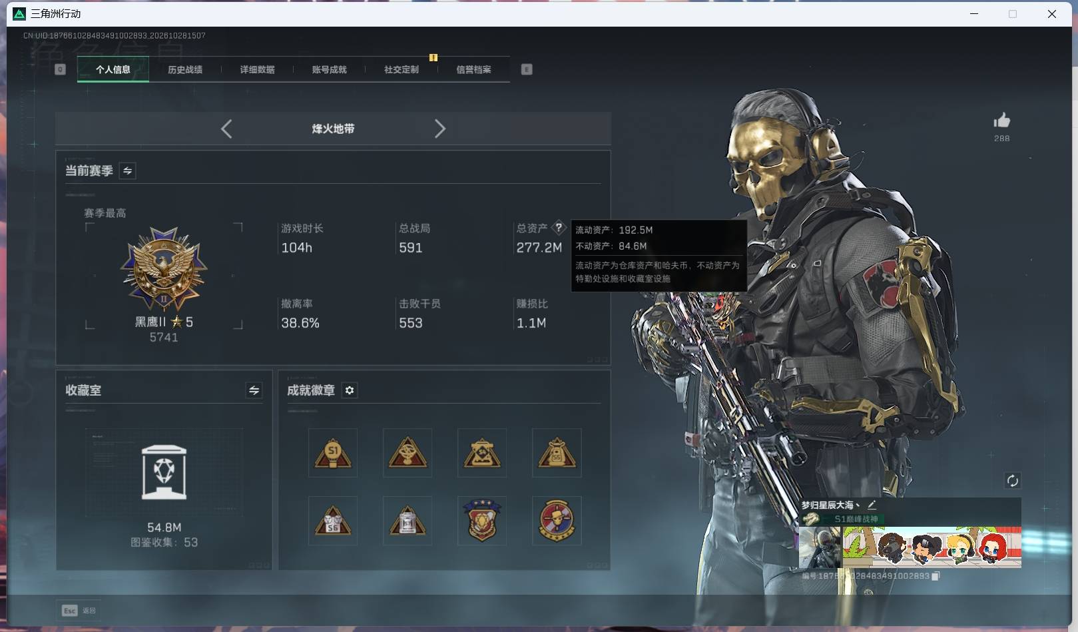
Task: Switch to the 历史战绩 tab
Action: (185, 69)
